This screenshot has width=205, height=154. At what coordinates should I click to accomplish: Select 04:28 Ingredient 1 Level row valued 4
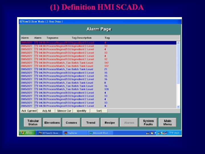99,106
